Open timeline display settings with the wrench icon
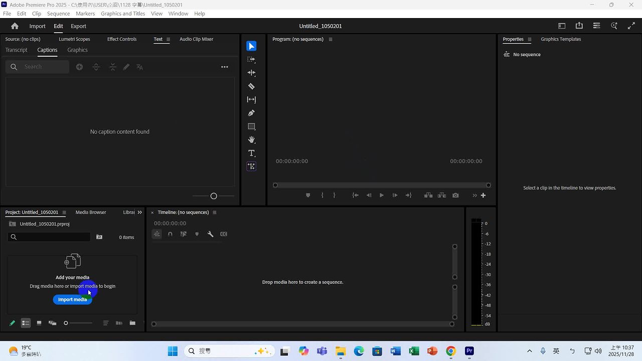 (210, 234)
